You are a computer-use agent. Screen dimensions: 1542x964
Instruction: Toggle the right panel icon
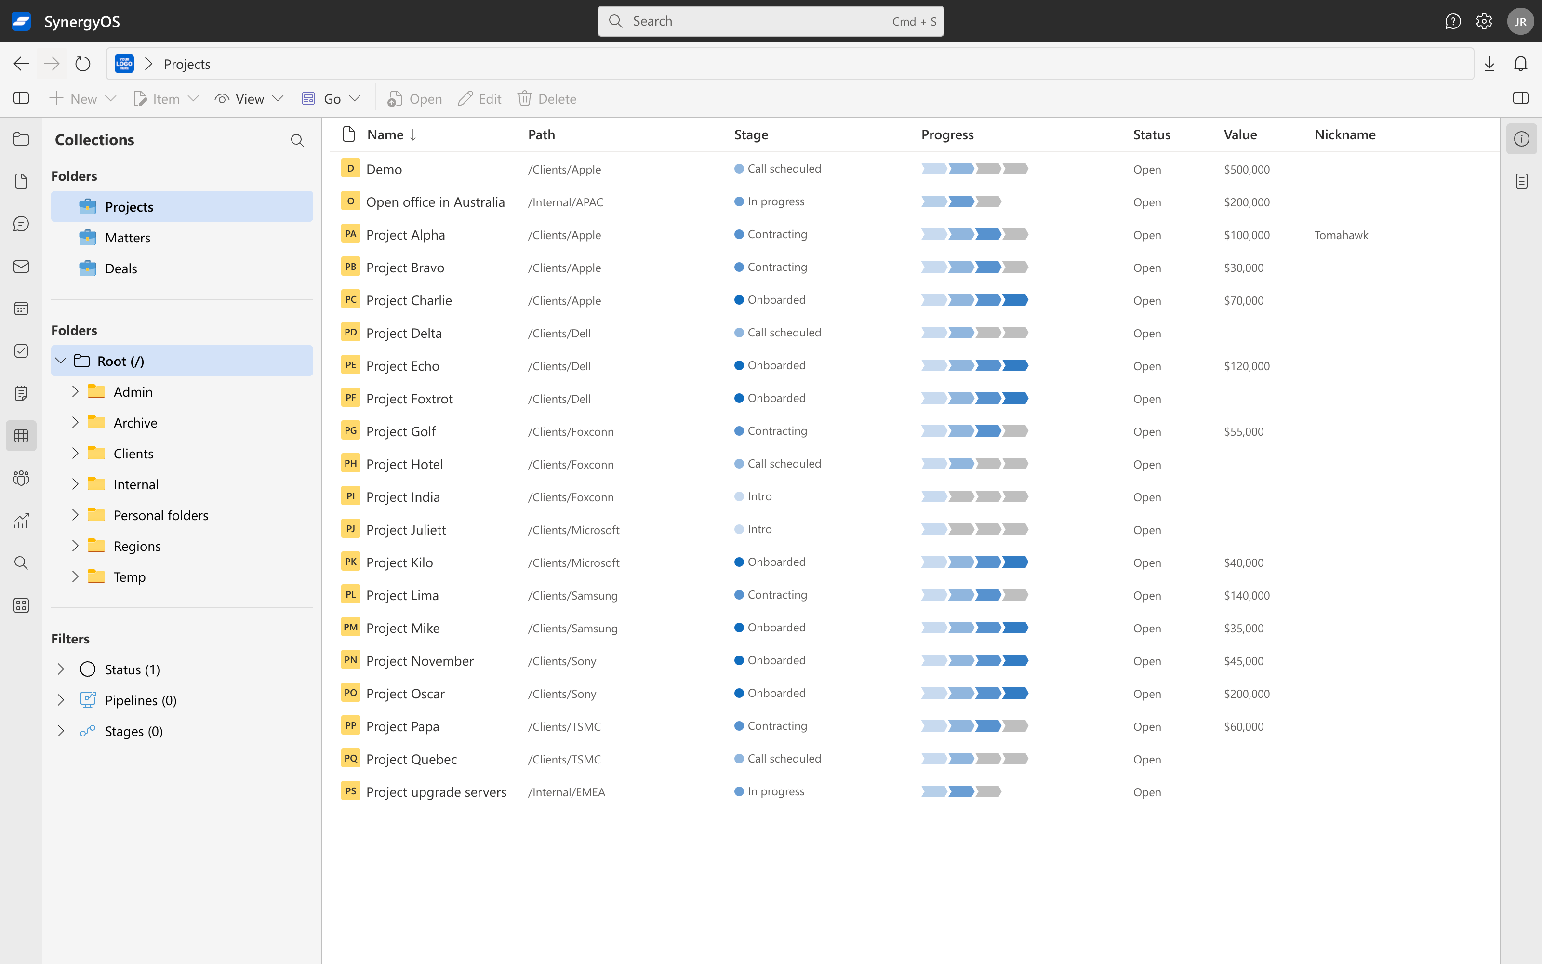point(1520,98)
